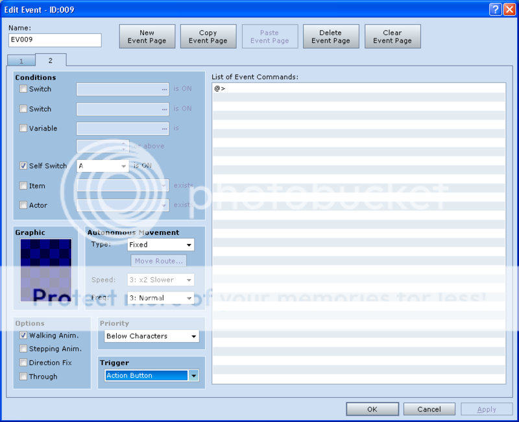Click the New Event Page button
The height and width of the screenshot is (422, 519).
[x=147, y=36]
